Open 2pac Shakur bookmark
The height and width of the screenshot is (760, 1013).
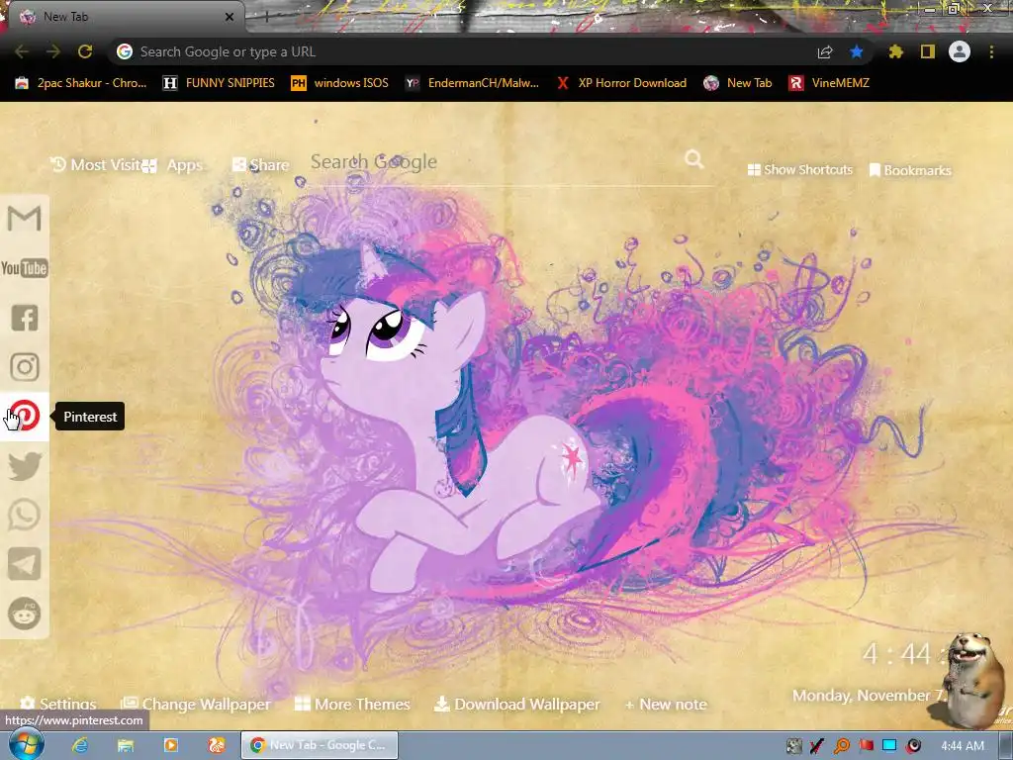coord(81,83)
